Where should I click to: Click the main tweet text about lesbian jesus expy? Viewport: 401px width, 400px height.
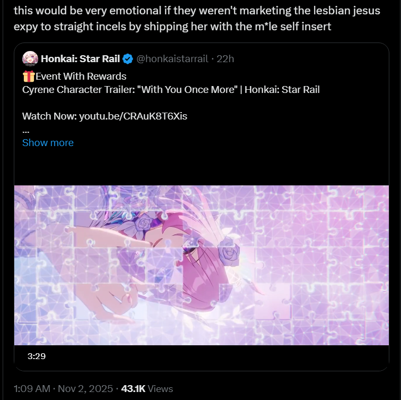point(197,19)
